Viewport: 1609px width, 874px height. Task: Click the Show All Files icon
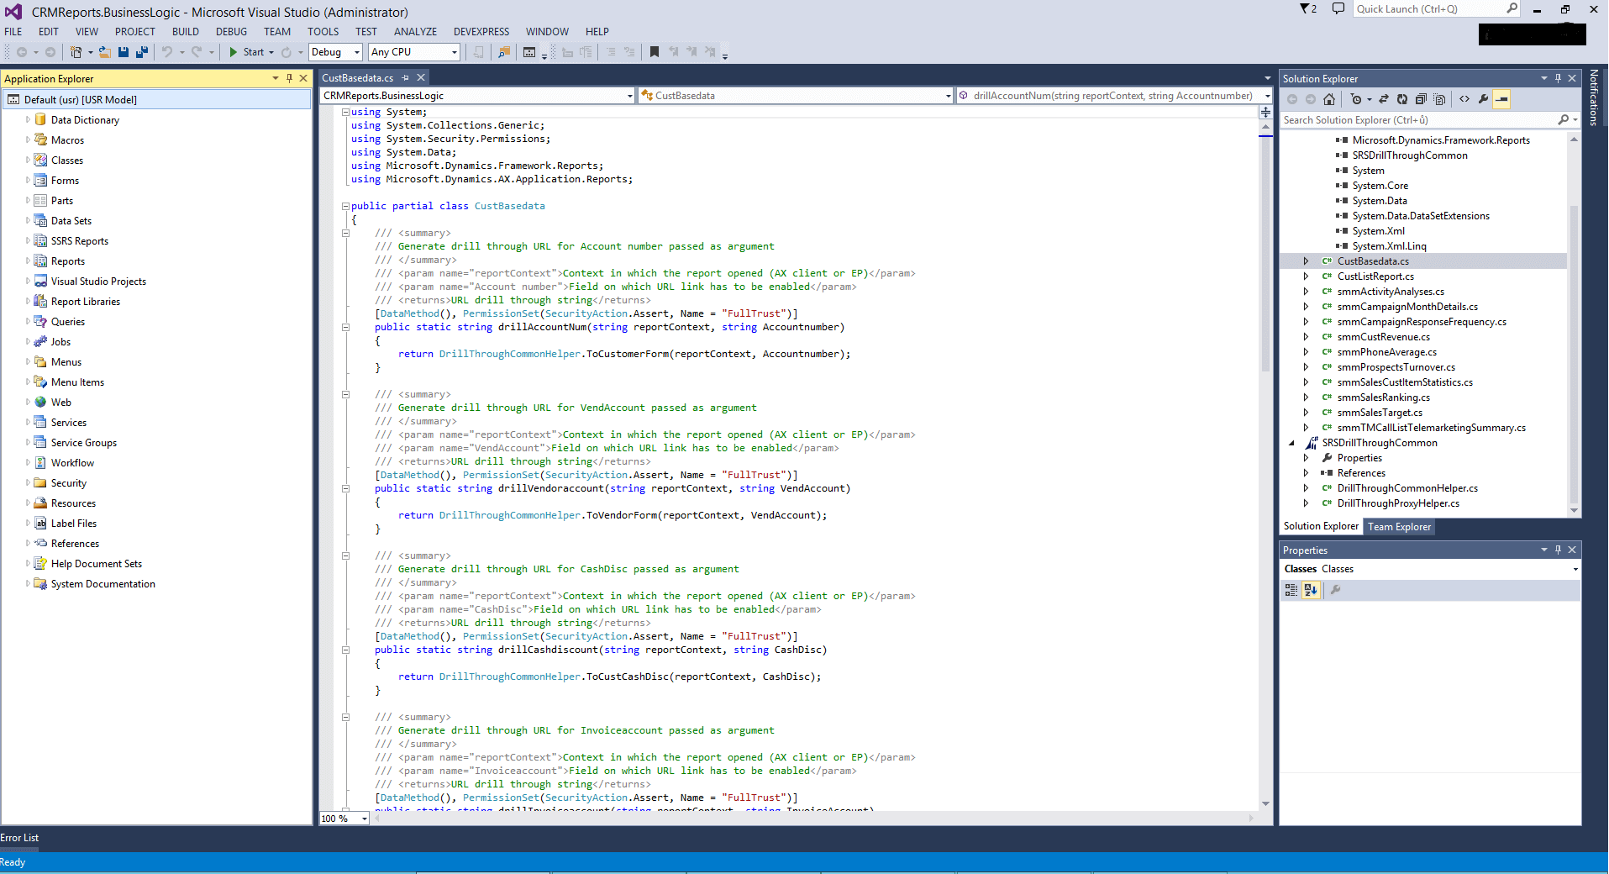click(x=1439, y=99)
